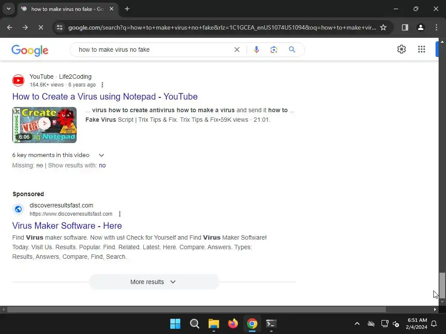Open the 'Virus Maker Software - Here' ad
Viewport: 446px width, 334px height.
tap(67, 226)
